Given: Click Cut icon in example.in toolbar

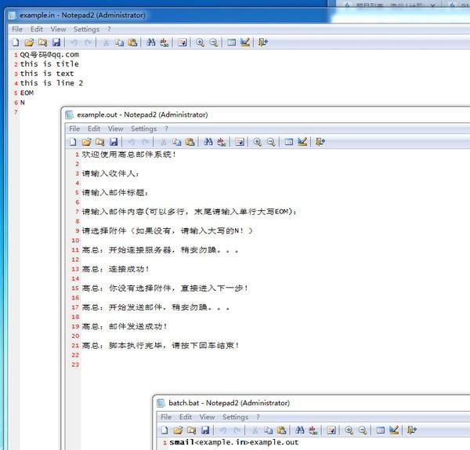Looking at the screenshot, I should [106, 42].
